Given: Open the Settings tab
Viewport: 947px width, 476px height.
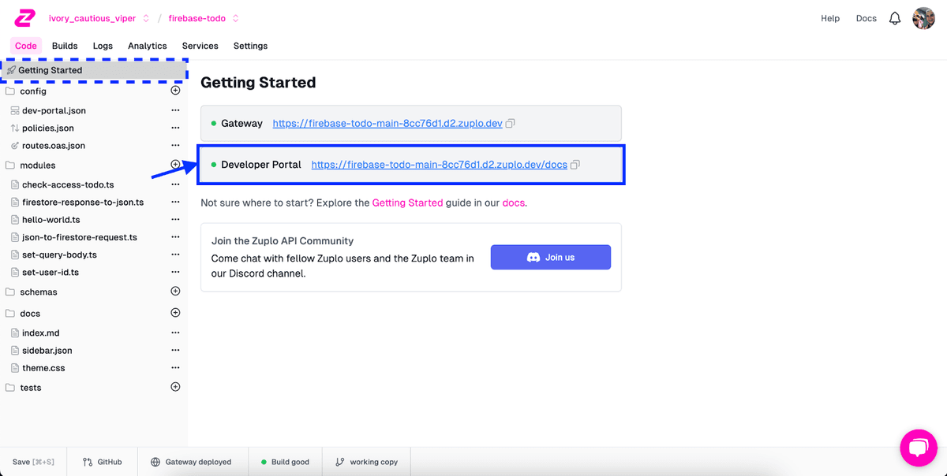Looking at the screenshot, I should (250, 46).
